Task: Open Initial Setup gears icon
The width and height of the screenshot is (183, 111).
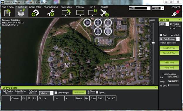Action: [35, 13]
